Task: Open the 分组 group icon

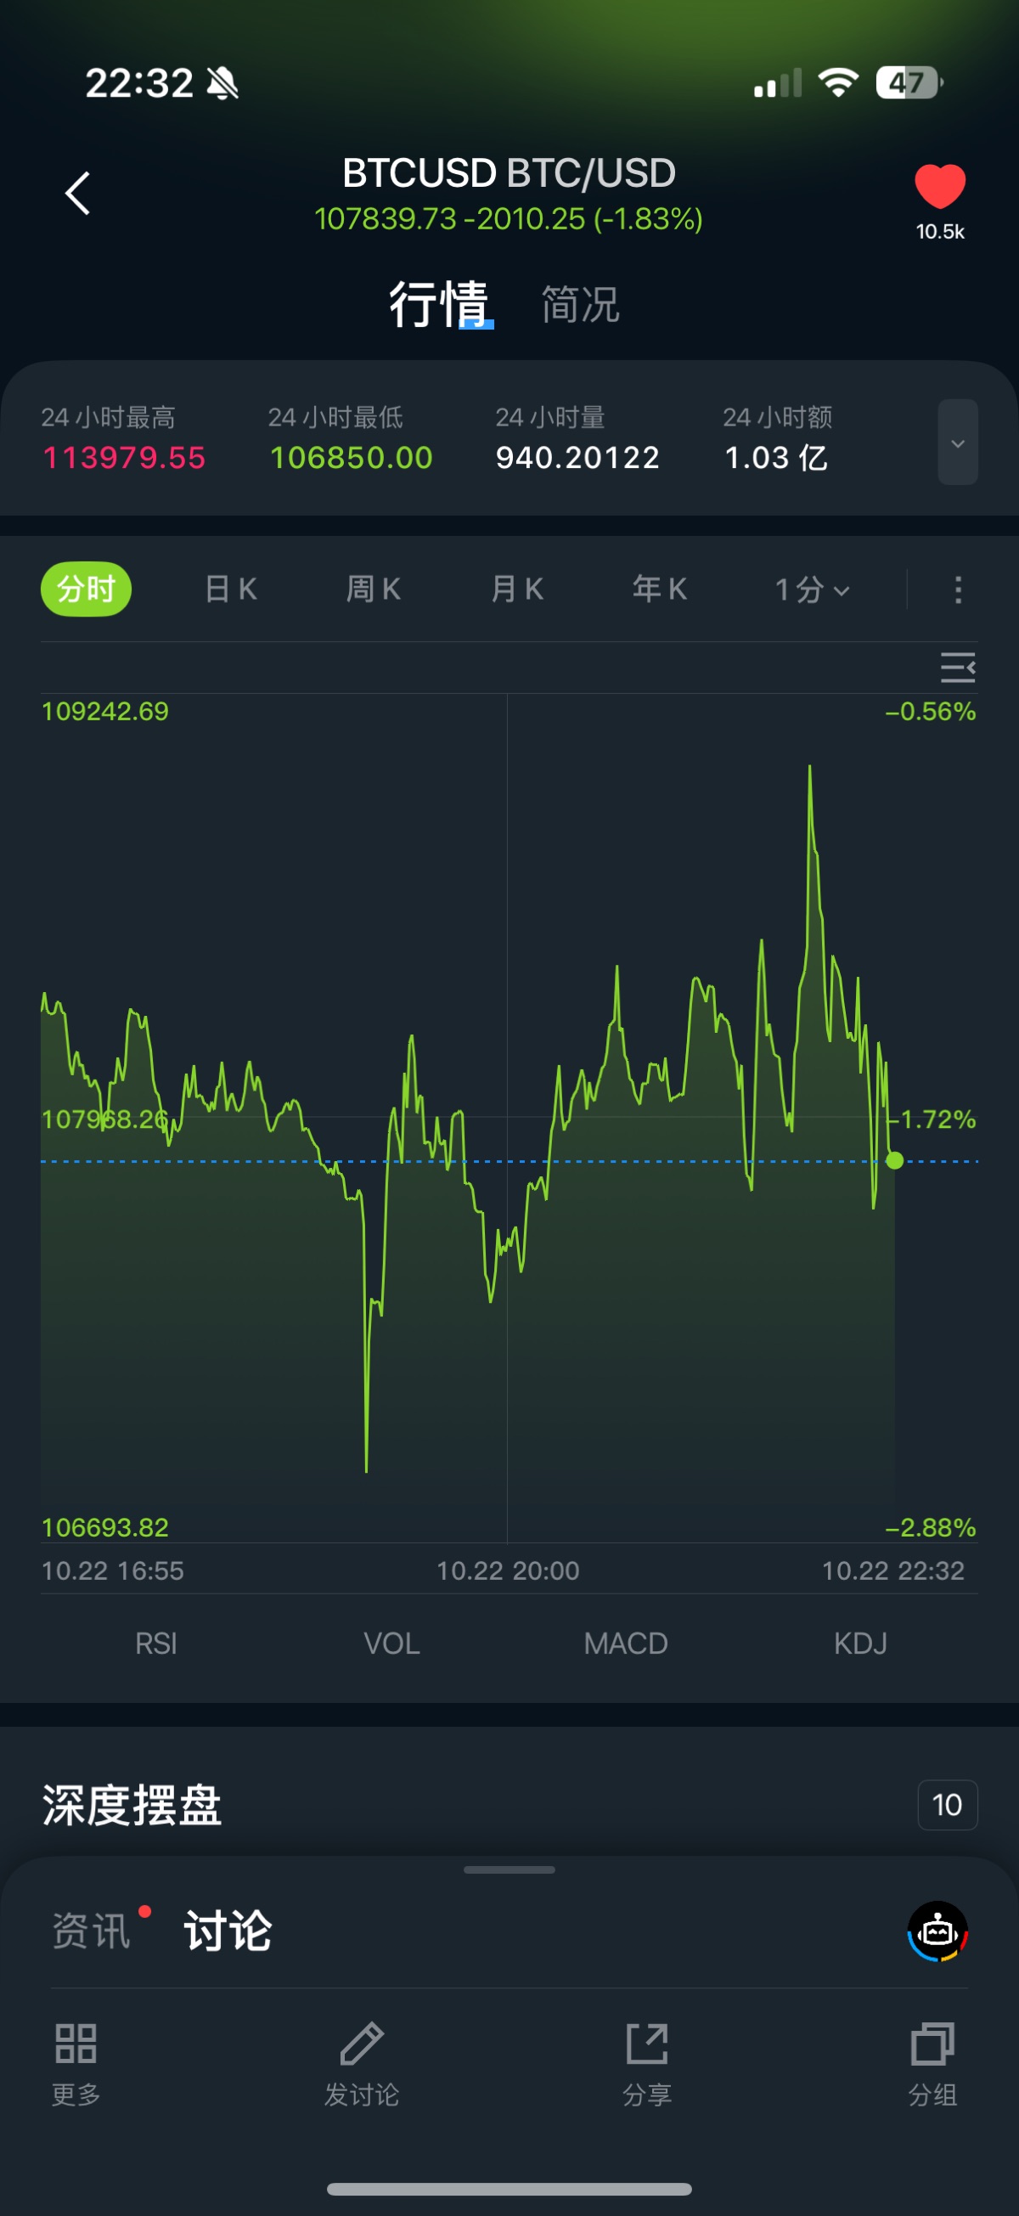Action: 933,2044
